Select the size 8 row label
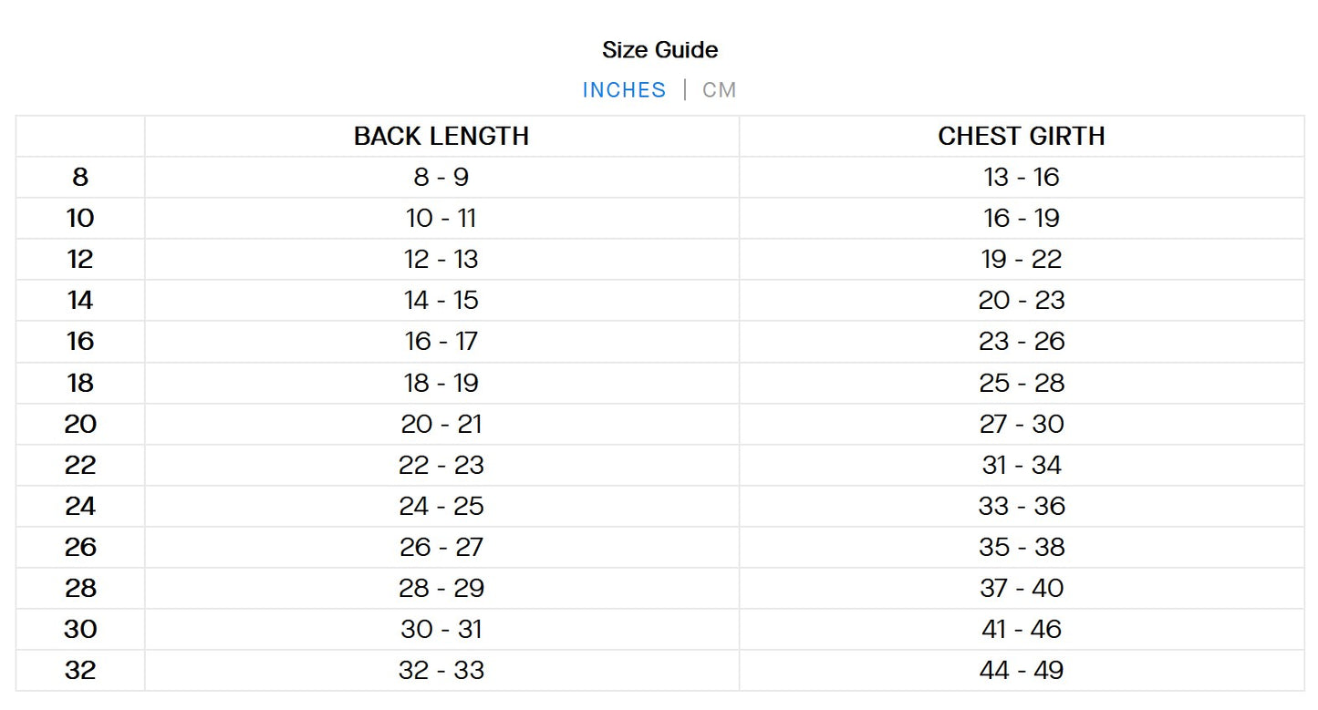This screenshot has height=710, width=1318. (80, 177)
